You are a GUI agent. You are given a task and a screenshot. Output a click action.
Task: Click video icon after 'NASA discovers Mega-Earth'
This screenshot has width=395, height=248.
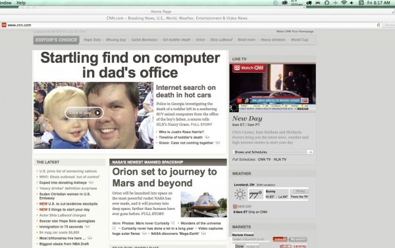203,234
